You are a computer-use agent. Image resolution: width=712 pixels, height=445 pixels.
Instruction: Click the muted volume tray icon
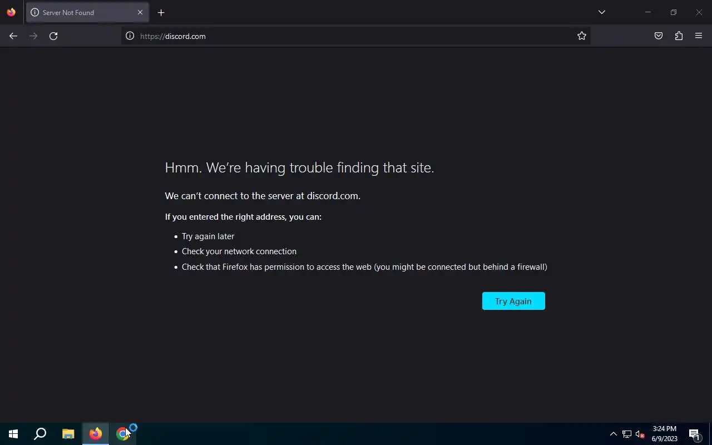[x=640, y=434]
